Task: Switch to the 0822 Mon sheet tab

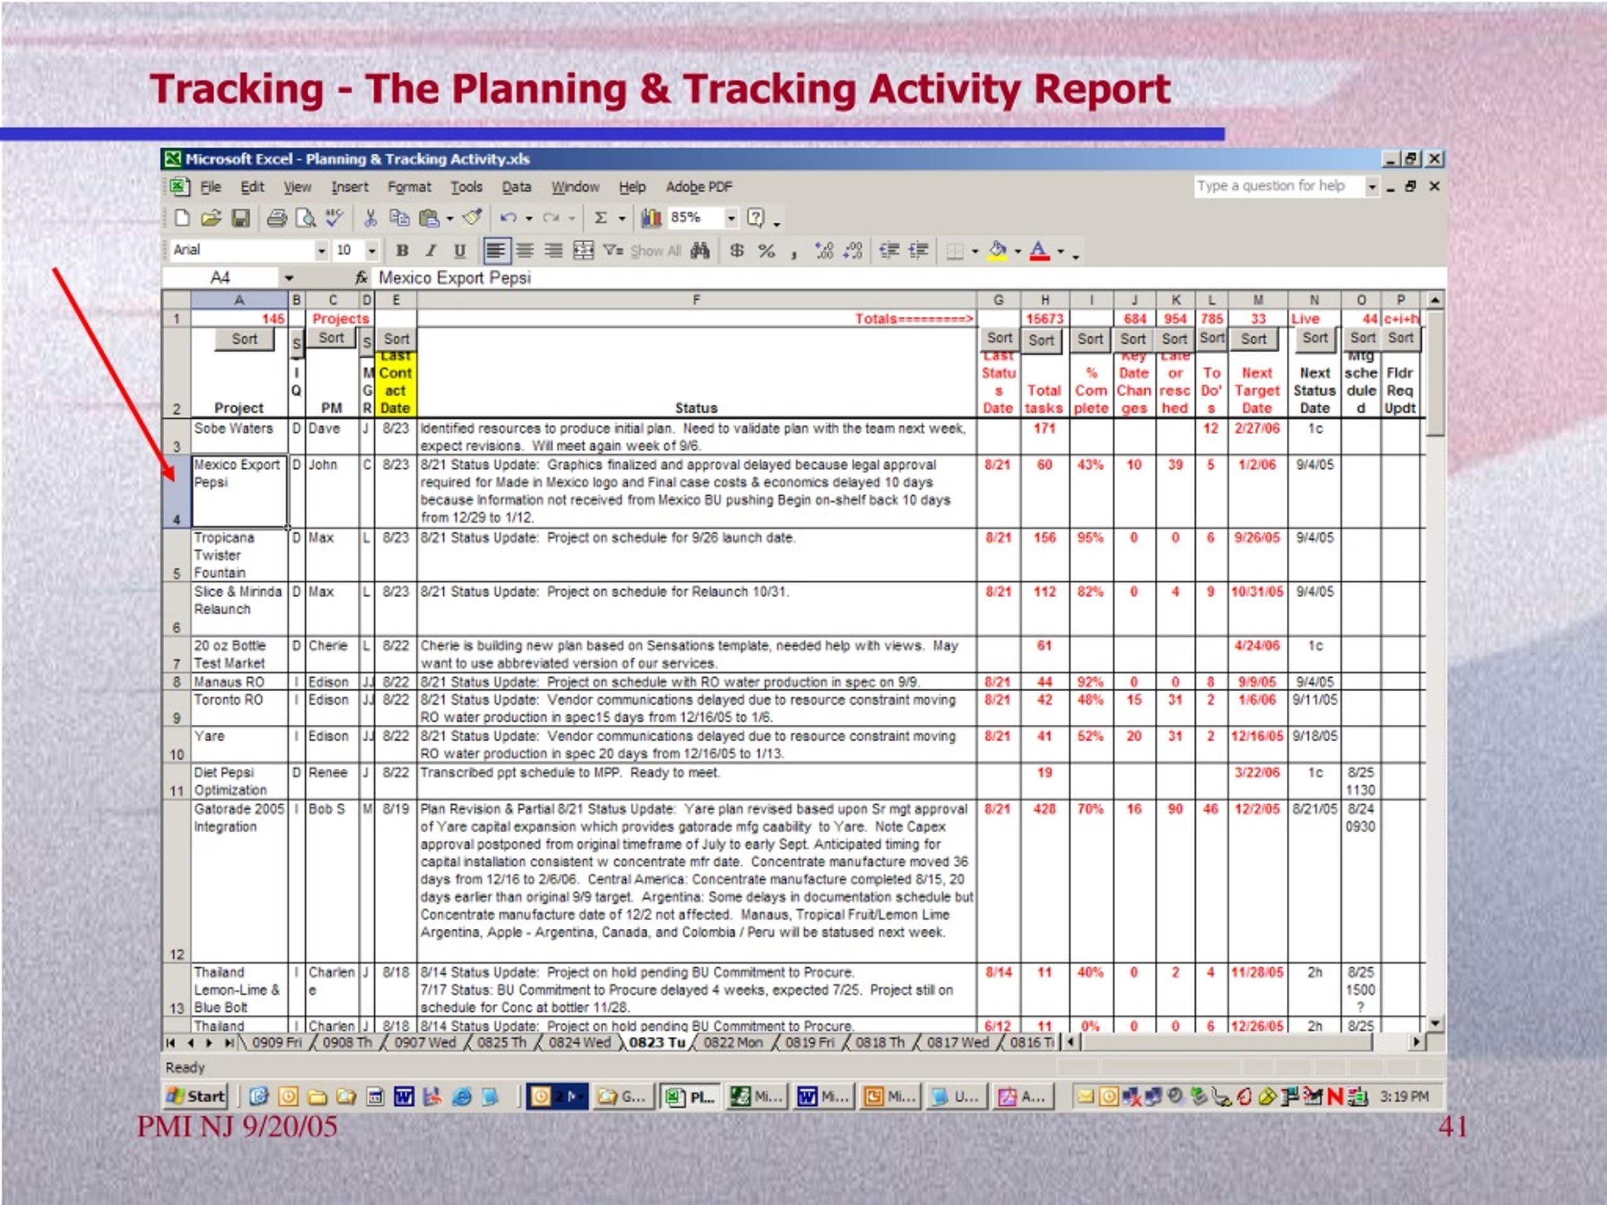Action: pos(733,1043)
